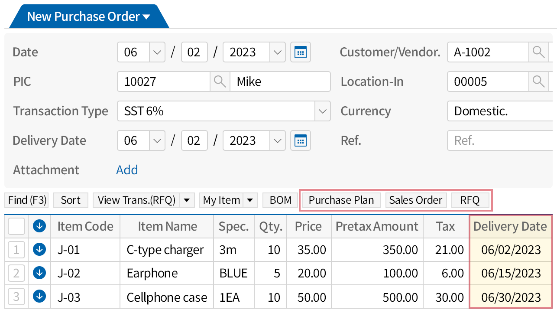Click the blue arrow icon for J-02
The width and height of the screenshot is (557, 313).
(x=39, y=273)
